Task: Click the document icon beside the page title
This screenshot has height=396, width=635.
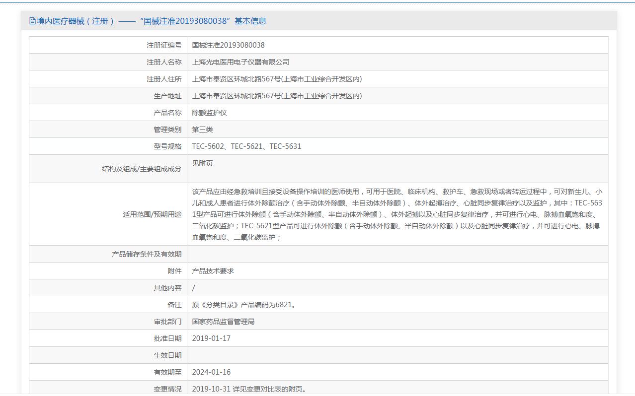Action: click(32, 21)
